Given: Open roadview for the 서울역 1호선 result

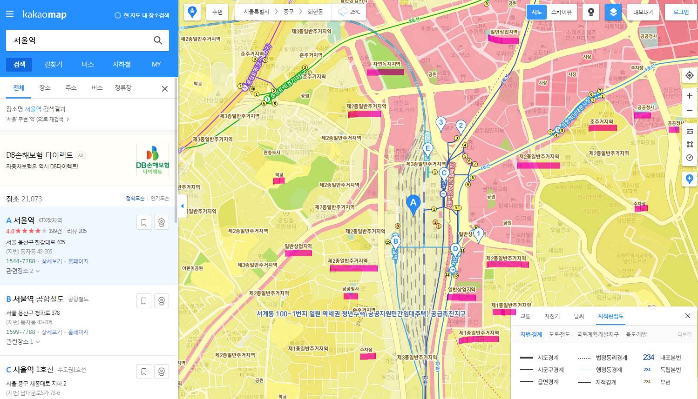Looking at the screenshot, I should pos(162,372).
